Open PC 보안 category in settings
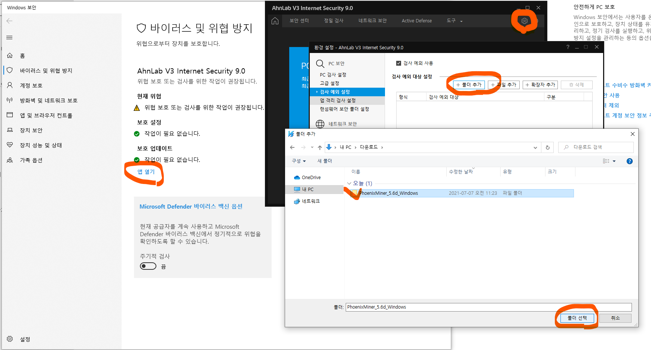Viewport: 651px width, 350px height. point(336,63)
